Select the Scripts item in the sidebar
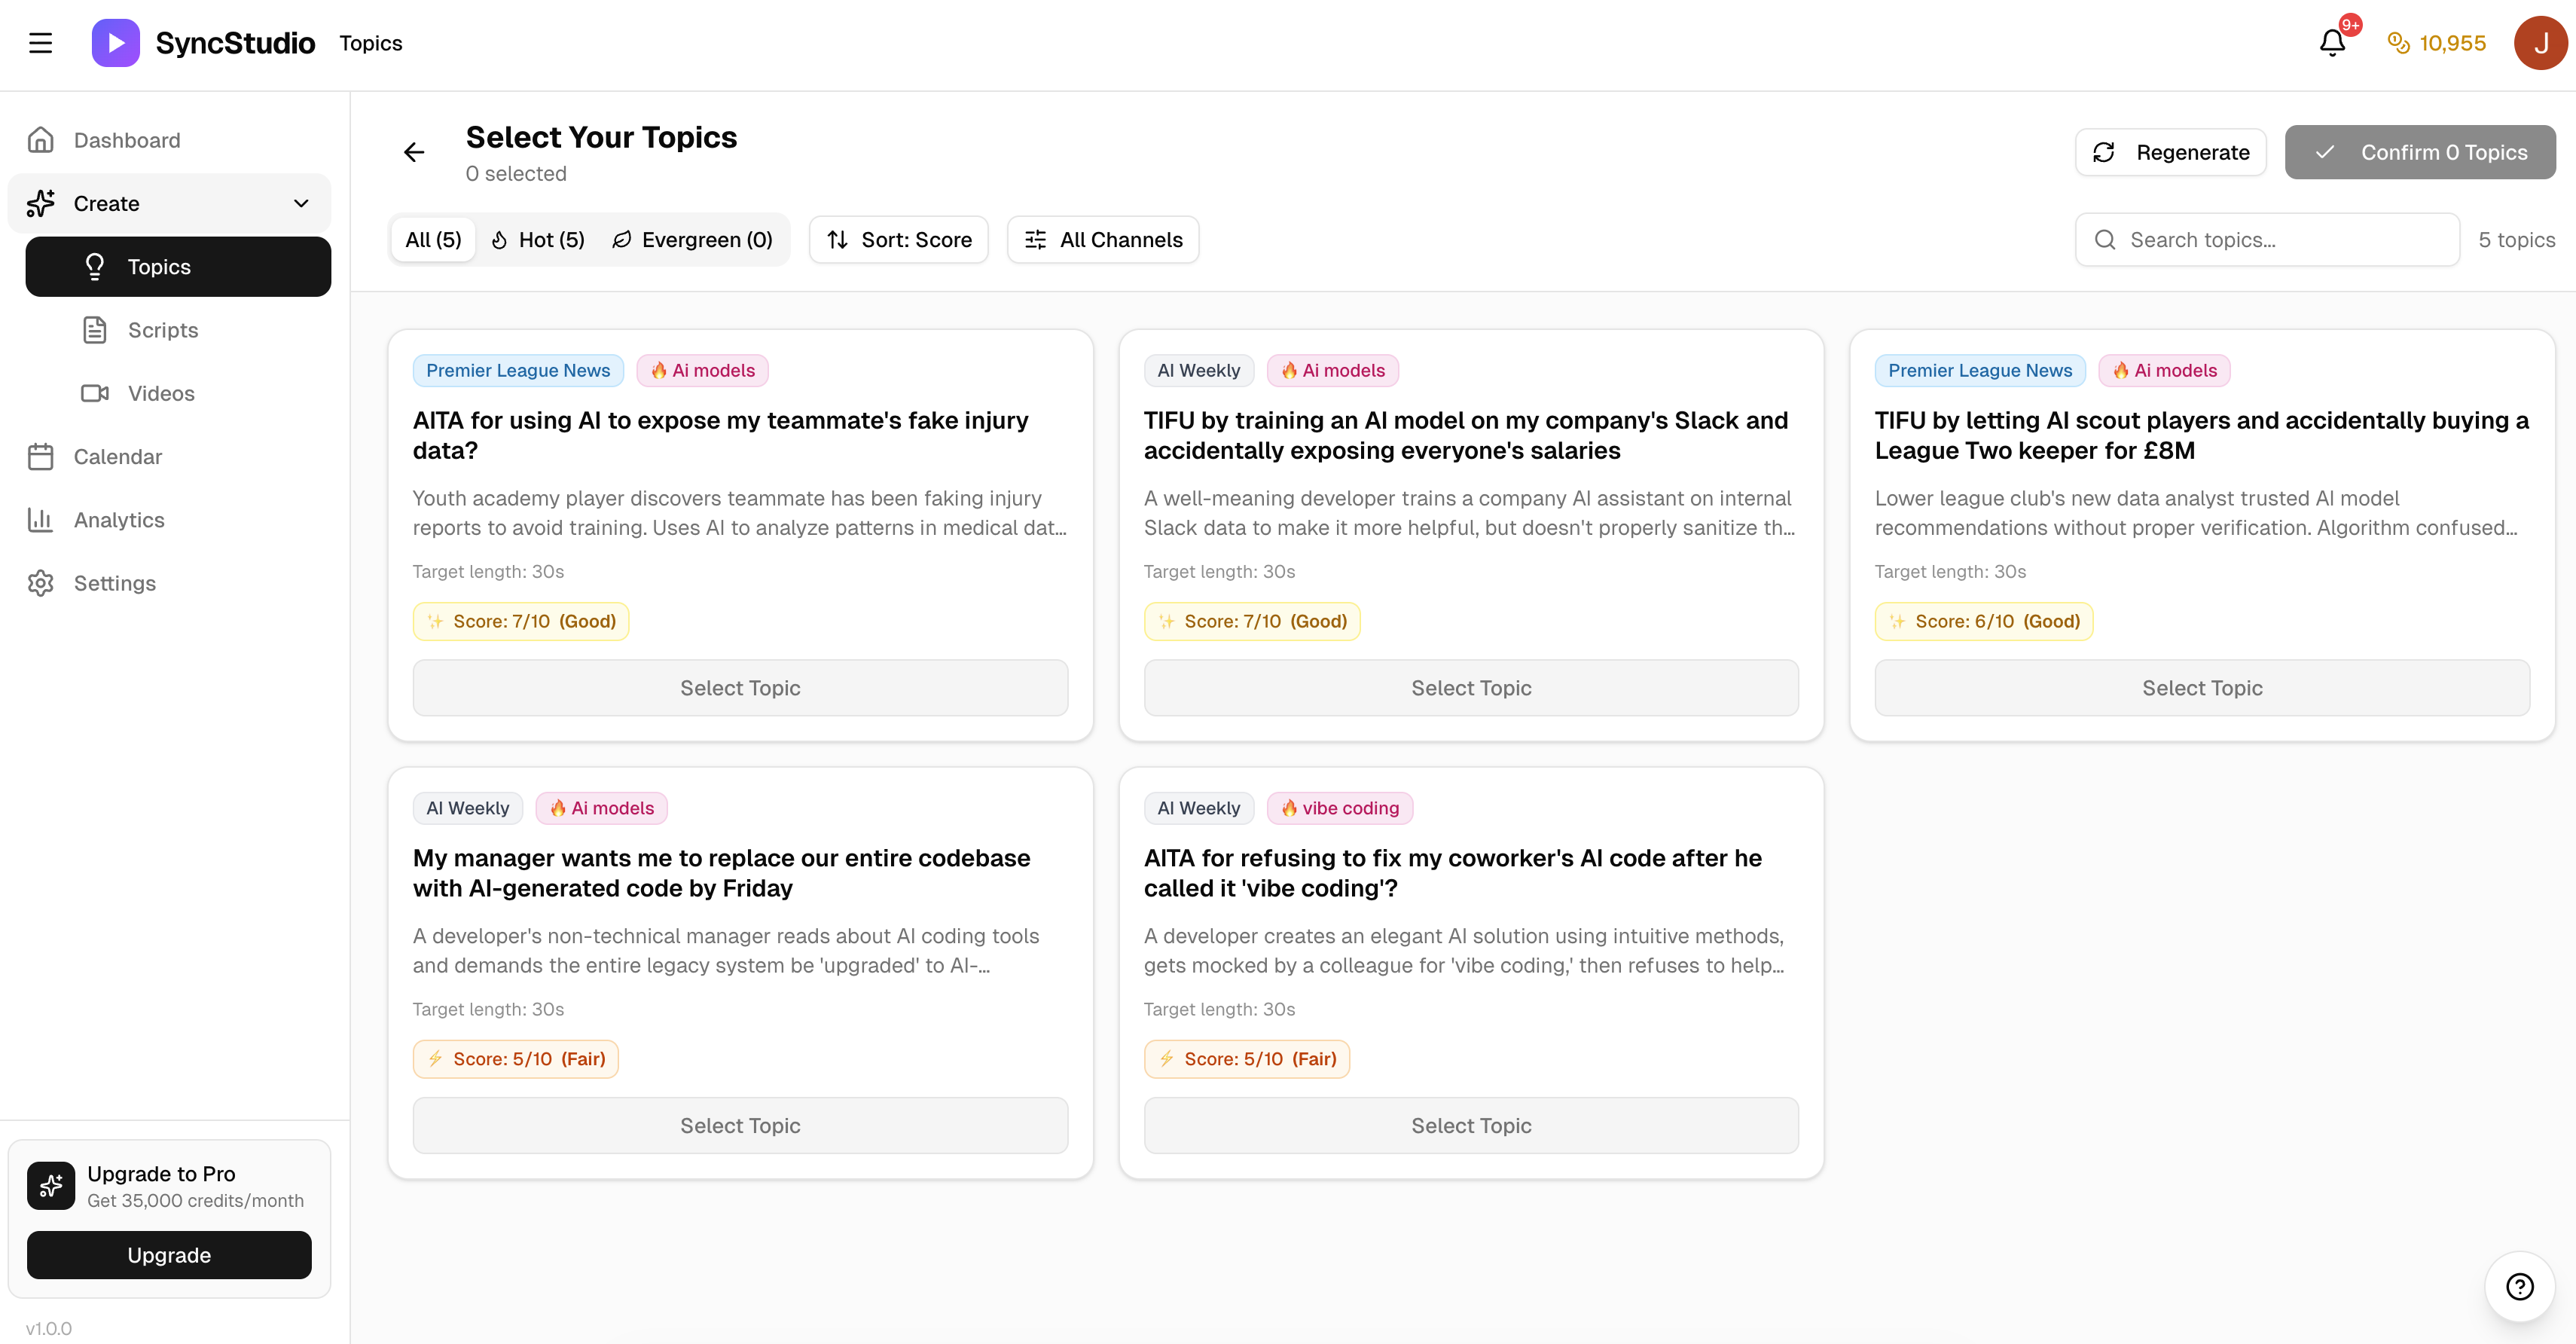This screenshot has width=2576, height=1344. [x=162, y=330]
